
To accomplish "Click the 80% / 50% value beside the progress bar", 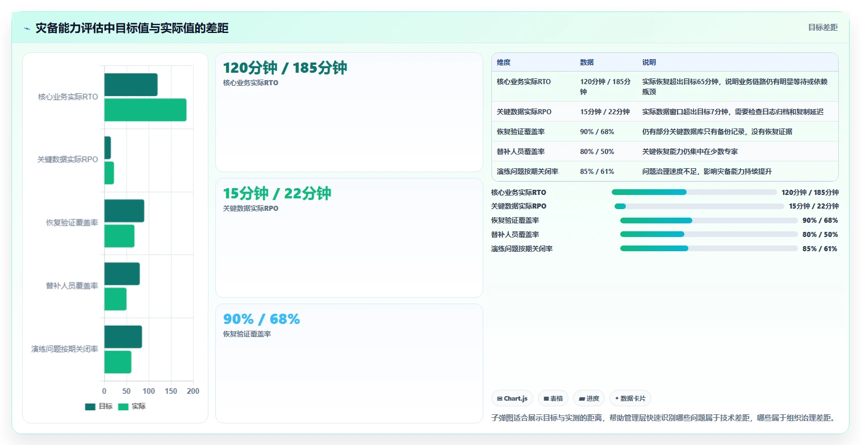I will (820, 235).
